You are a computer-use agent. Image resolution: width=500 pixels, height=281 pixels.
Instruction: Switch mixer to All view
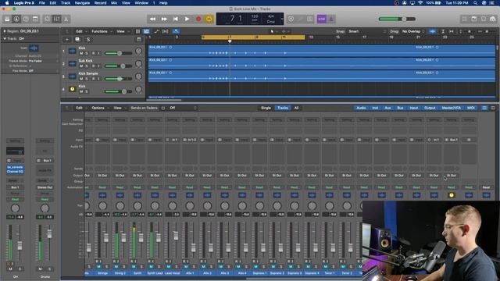[297, 108]
